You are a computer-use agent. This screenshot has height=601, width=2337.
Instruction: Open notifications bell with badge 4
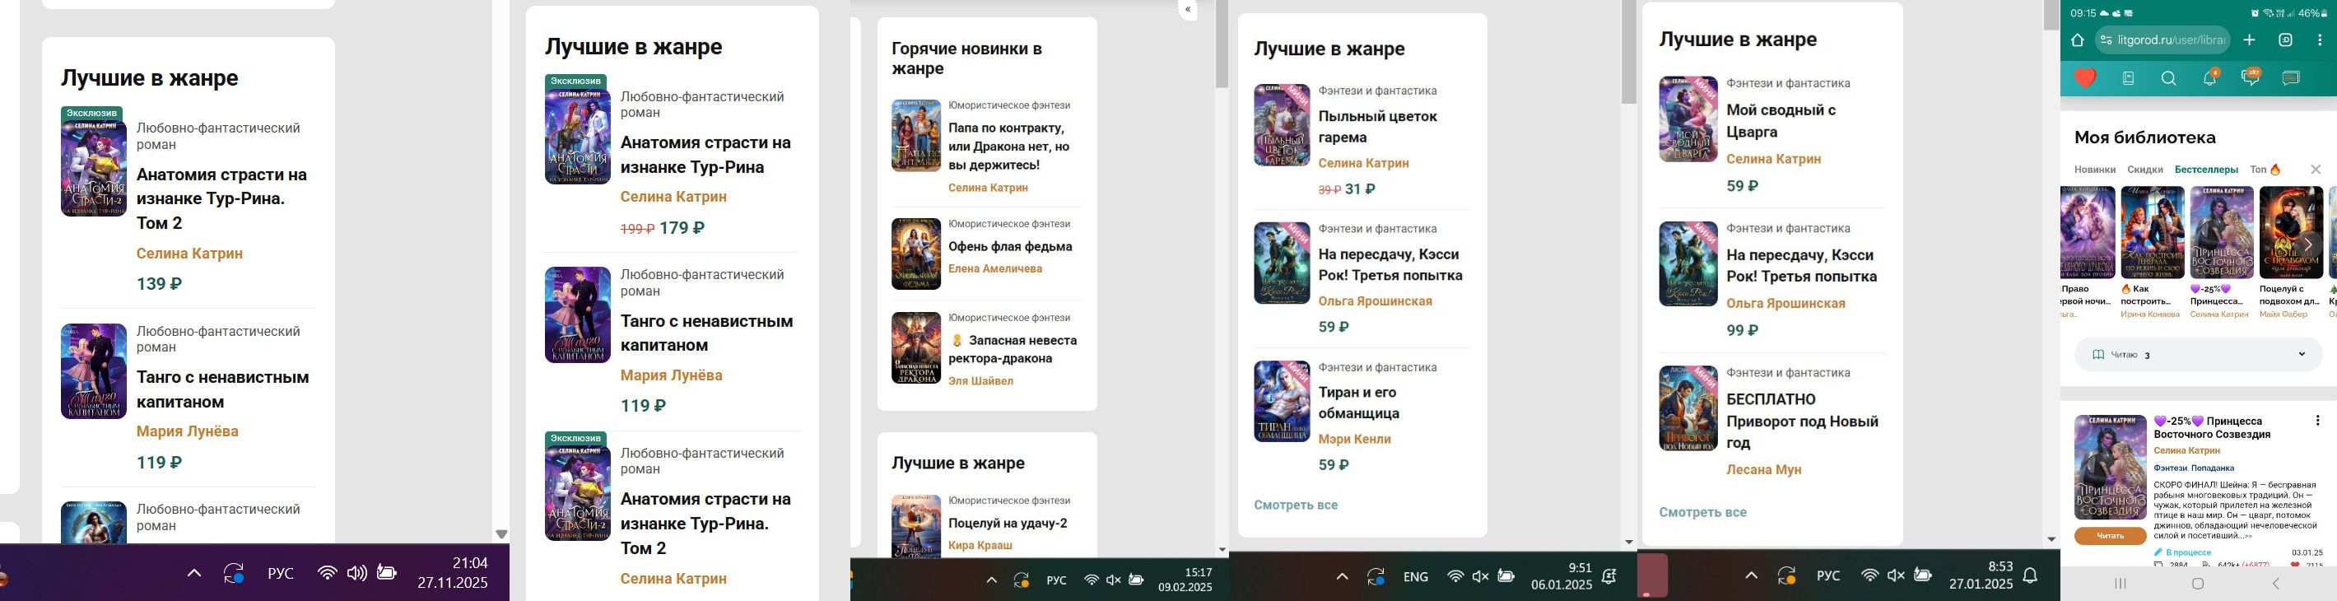tap(2209, 77)
